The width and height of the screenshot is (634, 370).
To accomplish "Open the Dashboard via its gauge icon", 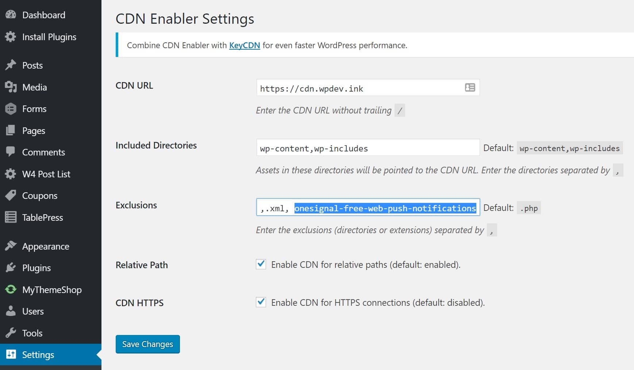I will click(11, 15).
